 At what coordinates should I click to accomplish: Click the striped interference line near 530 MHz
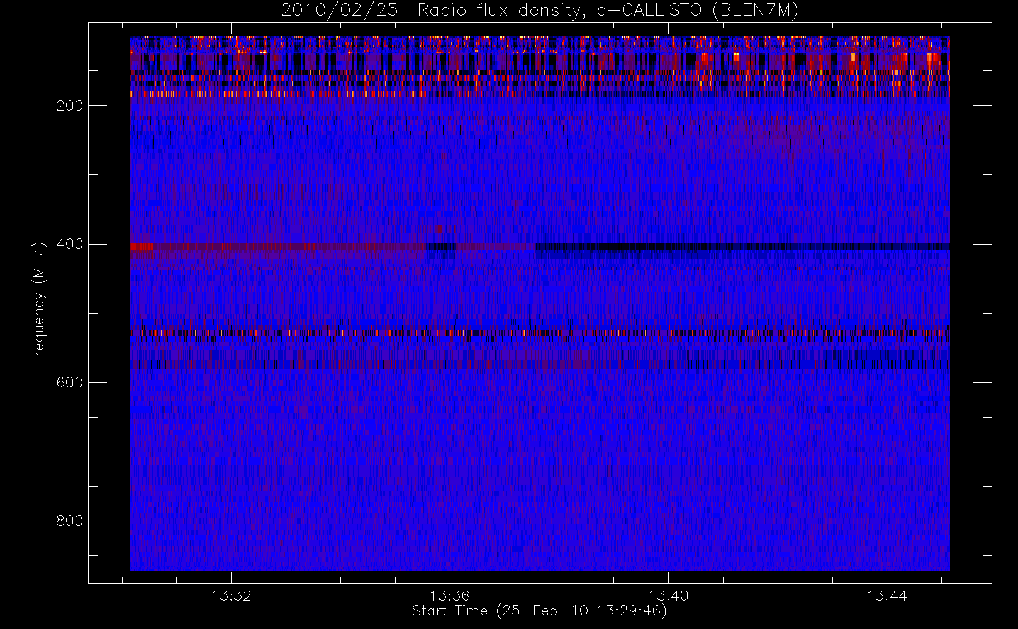[x=540, y=333]
